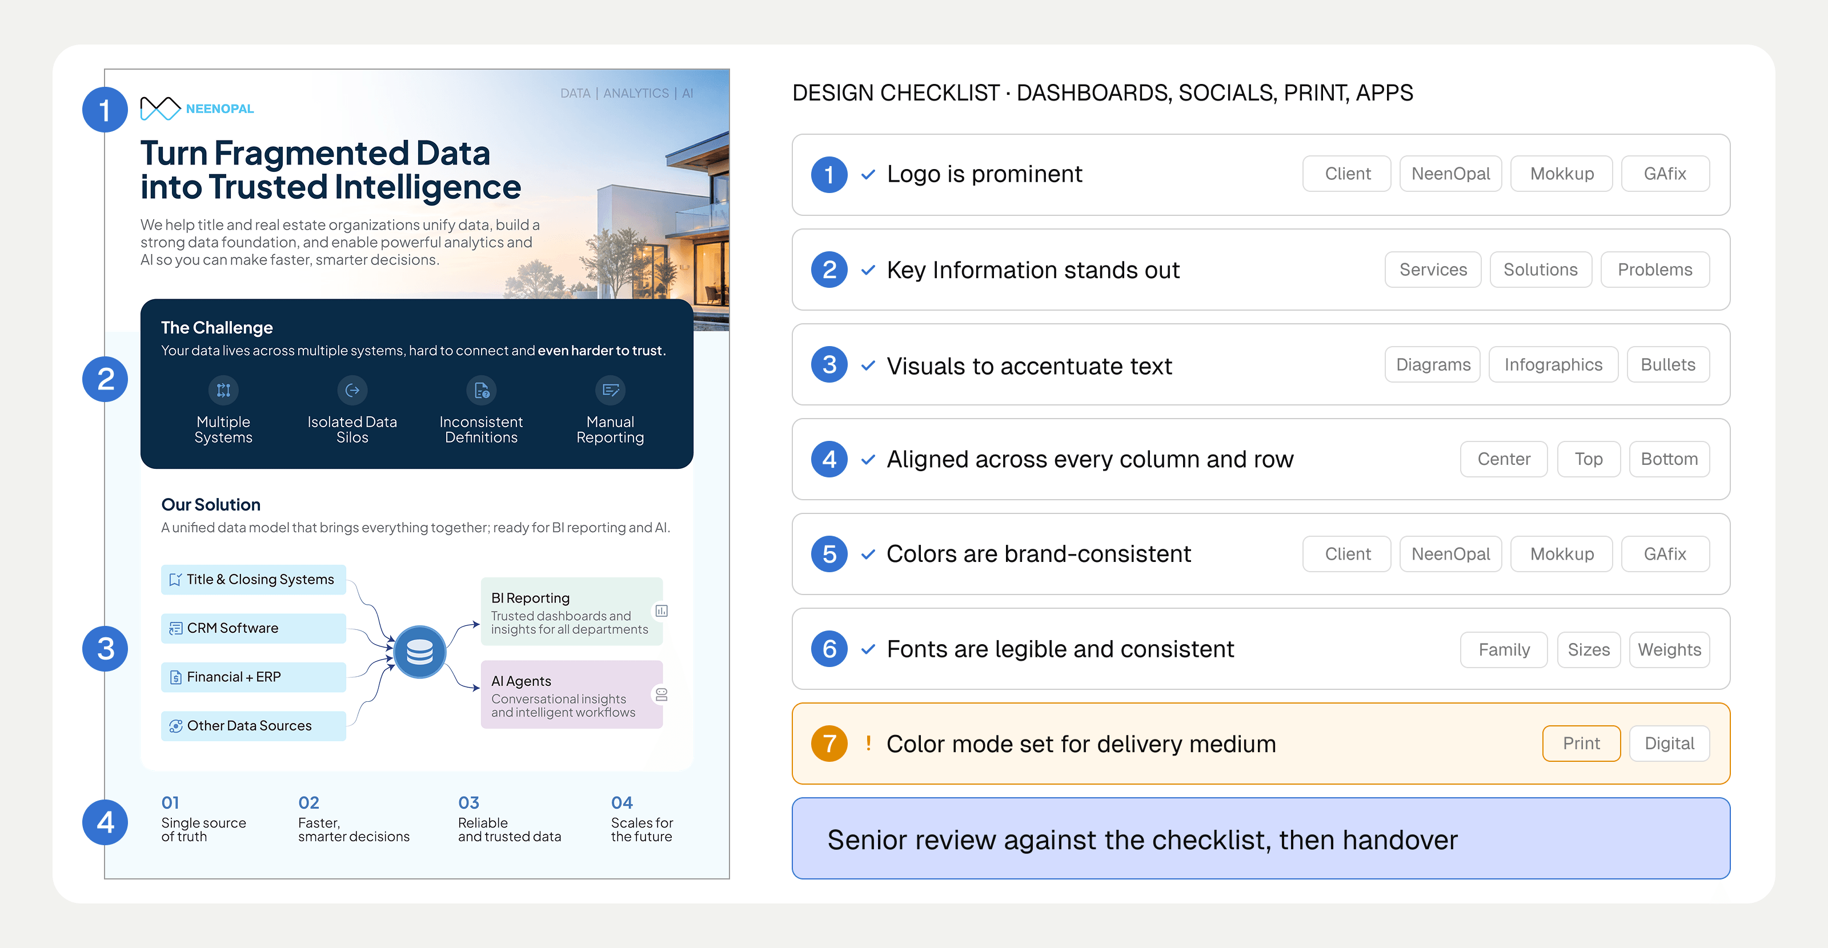Viewport: 1828px width, 948px height.
Task: Choose the Solutions tag
Action: coord(1541,270)
